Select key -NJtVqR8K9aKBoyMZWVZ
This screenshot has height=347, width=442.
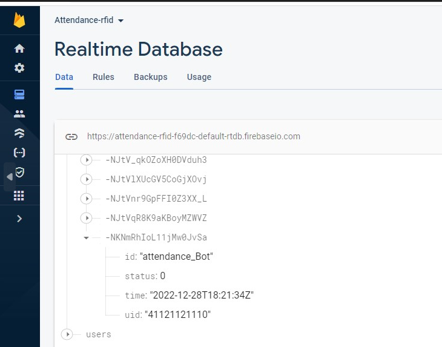(x=156, y=218)
